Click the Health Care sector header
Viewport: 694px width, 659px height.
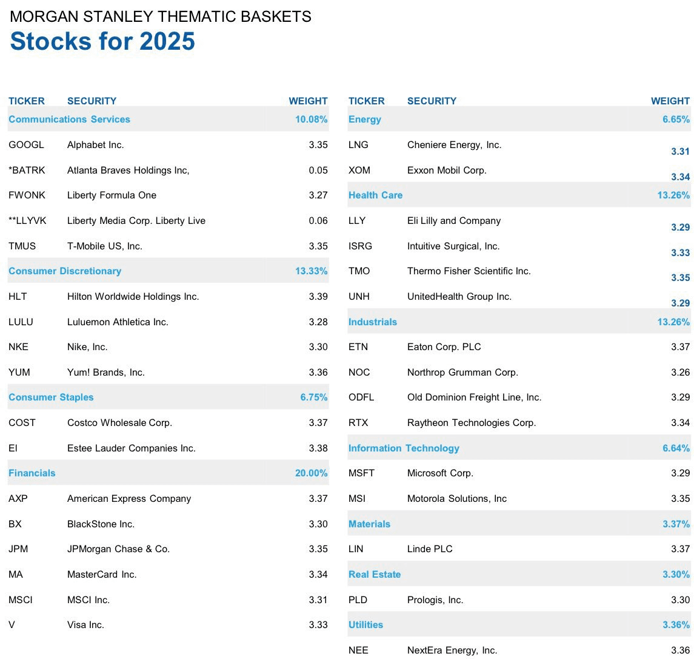(x=375, y=195)
